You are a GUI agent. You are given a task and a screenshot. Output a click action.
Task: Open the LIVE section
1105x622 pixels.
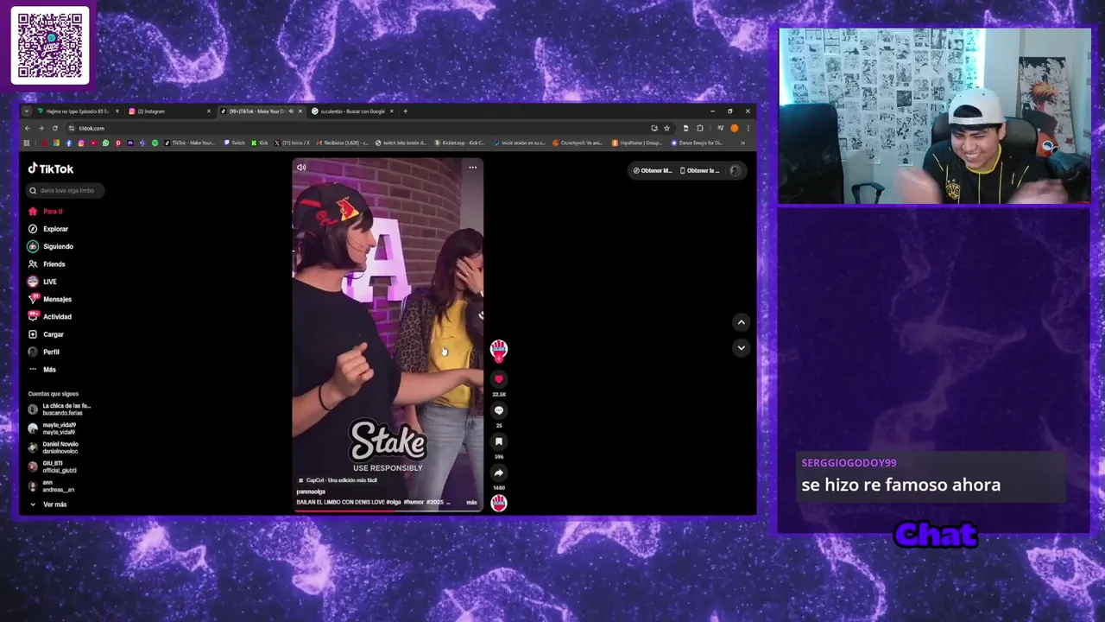pos(42,282)
